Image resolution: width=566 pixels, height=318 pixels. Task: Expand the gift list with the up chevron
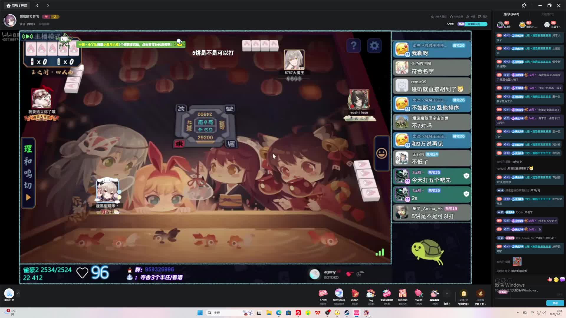(x=447, y=293)
